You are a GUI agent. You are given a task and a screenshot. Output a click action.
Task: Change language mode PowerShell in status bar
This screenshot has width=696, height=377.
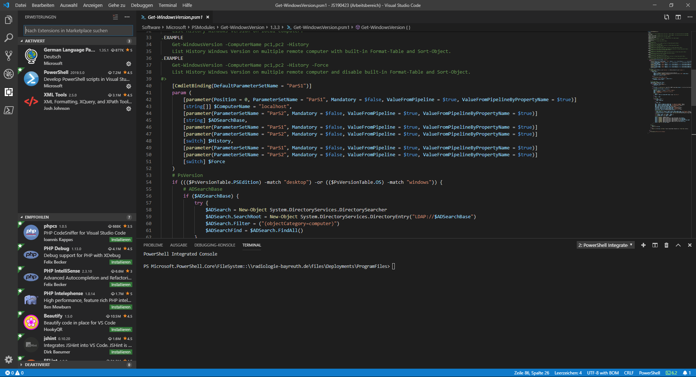[649, 373]
